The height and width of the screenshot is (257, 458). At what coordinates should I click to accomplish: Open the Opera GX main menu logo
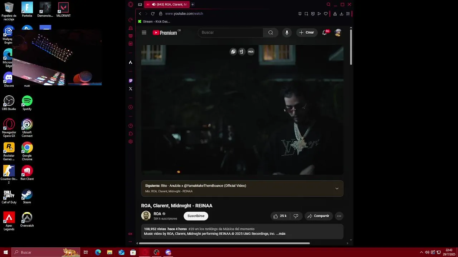tap(131, 4)
